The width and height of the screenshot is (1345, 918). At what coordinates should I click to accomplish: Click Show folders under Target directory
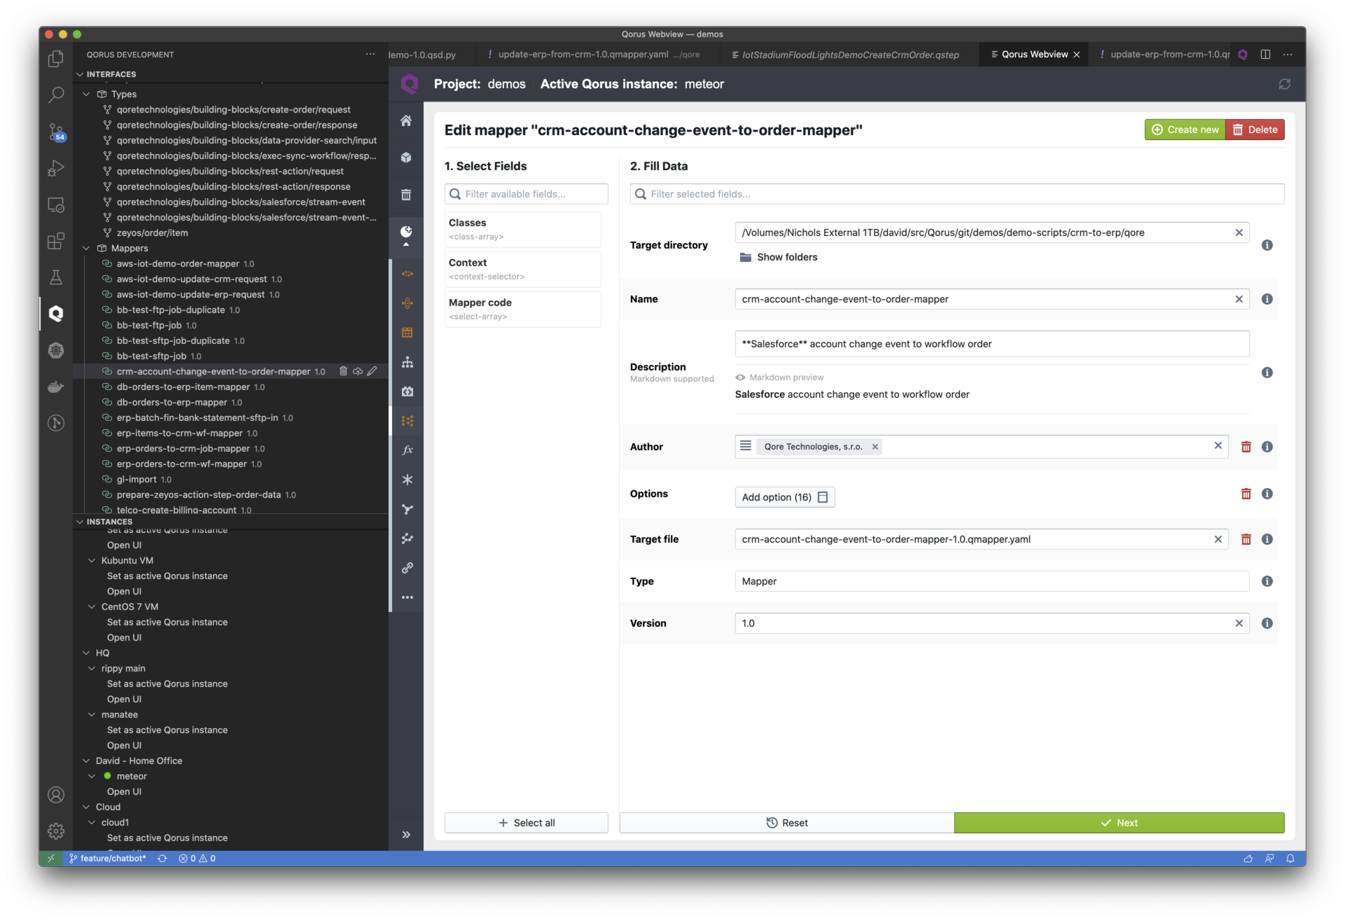pyautogui.click(x=779, y=257)
